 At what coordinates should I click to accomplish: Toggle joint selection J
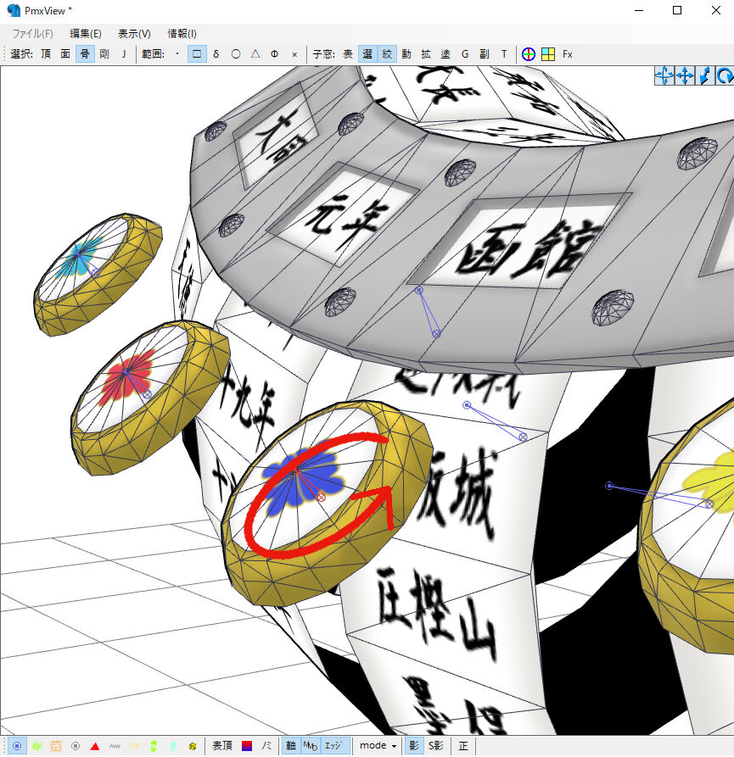(124, 54)
